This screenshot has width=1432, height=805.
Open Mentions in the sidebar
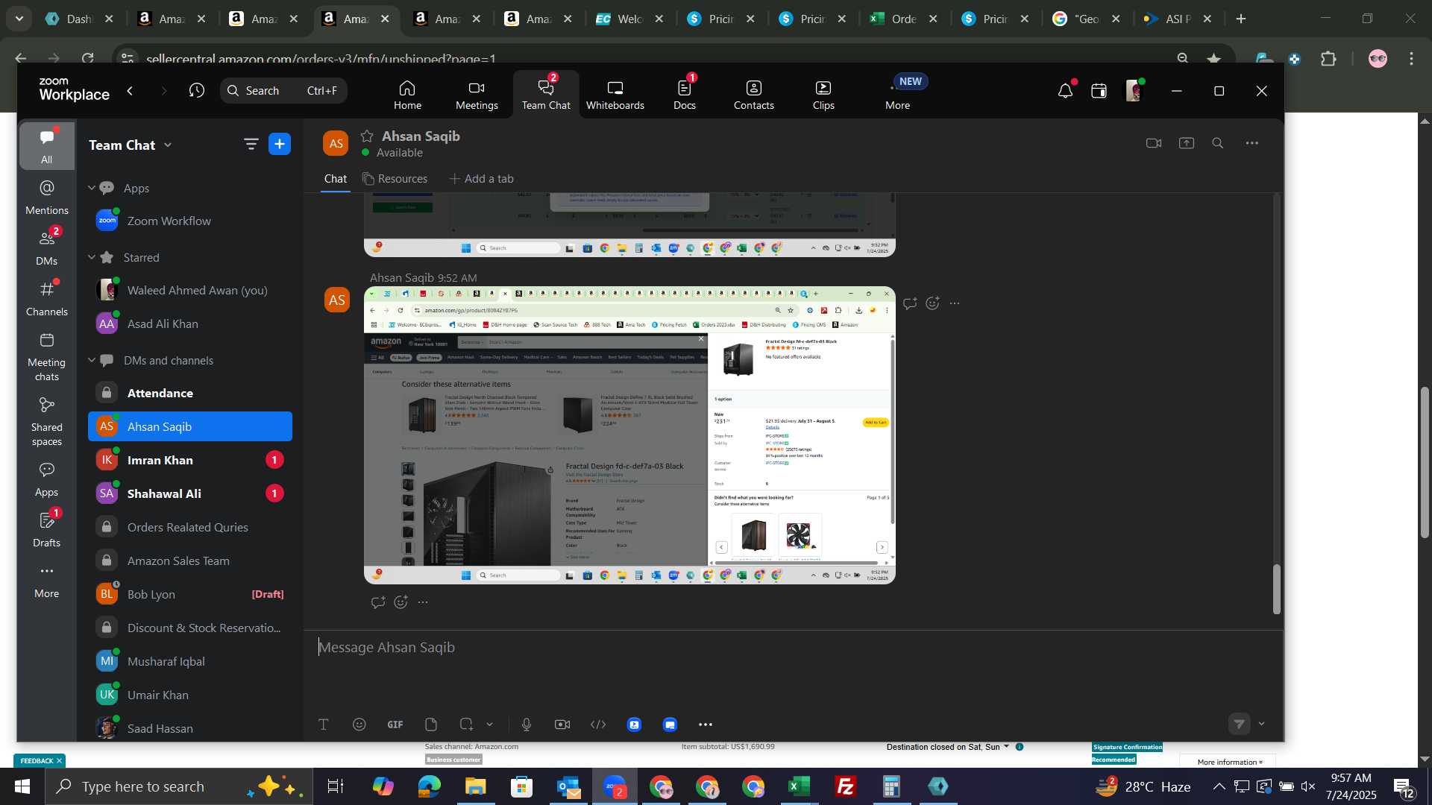[x=46, y=196]
